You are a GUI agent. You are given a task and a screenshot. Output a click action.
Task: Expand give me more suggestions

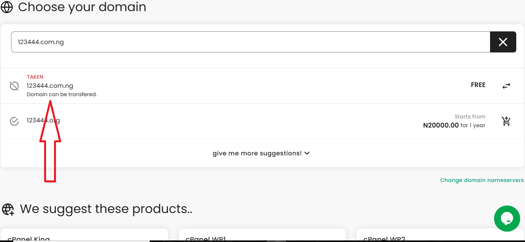(257, 153)
